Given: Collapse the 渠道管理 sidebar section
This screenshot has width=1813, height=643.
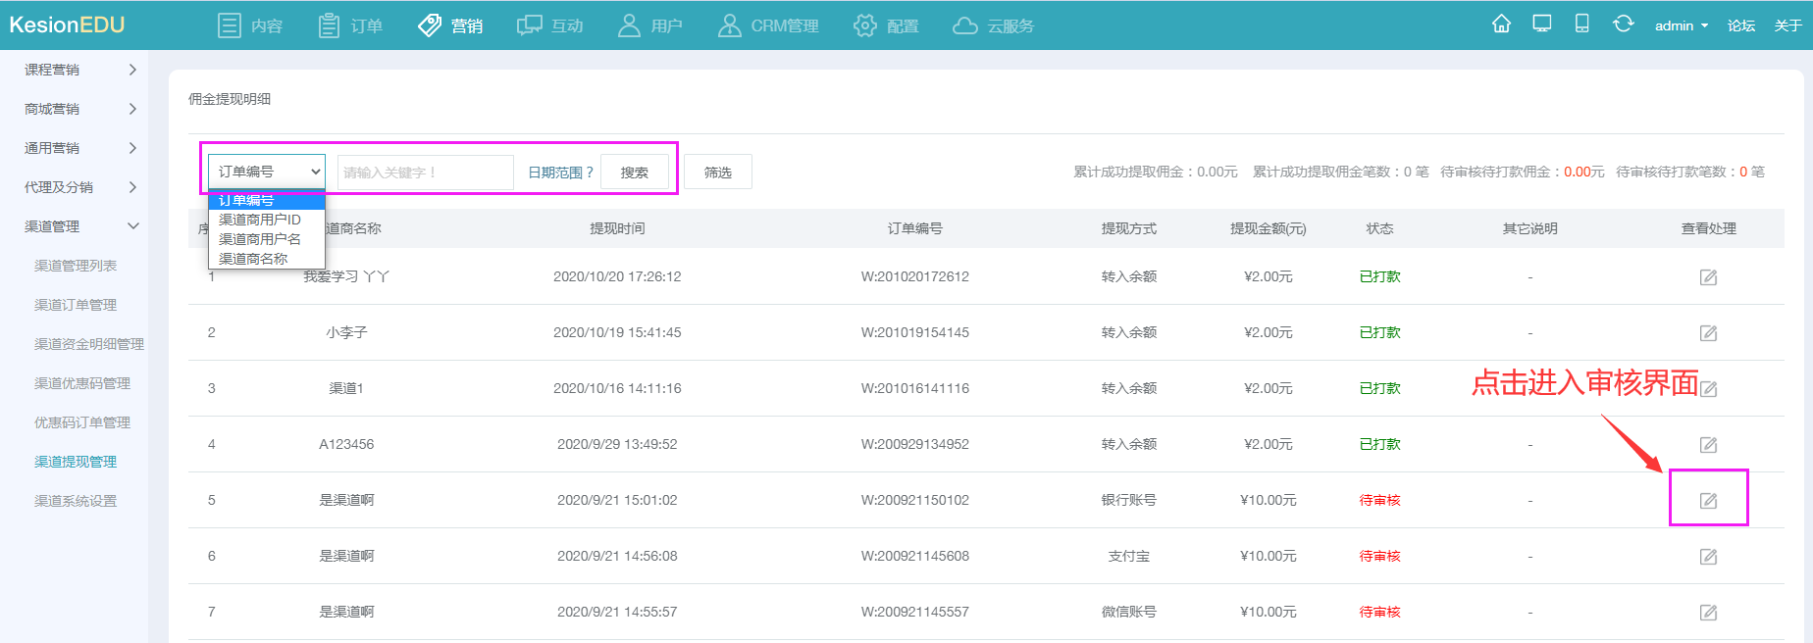Looking at the screenshot, I should (x=78, y=226).
